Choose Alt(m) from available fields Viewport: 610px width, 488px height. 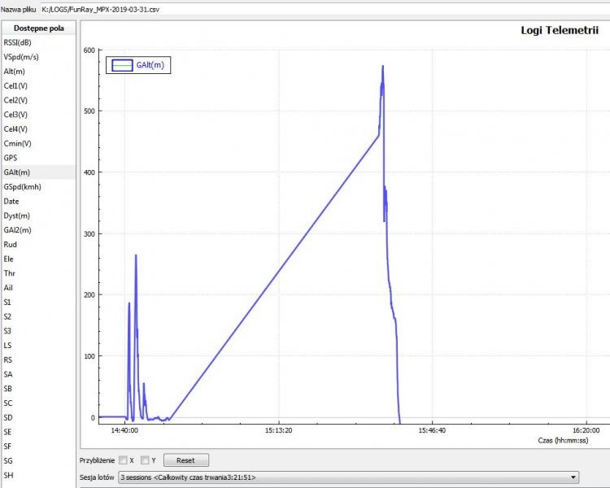point(14,72)
